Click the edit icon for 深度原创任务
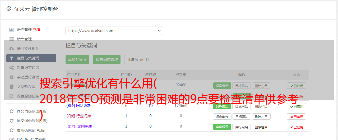This screenshot has width=338, height=140. (11, 96)
